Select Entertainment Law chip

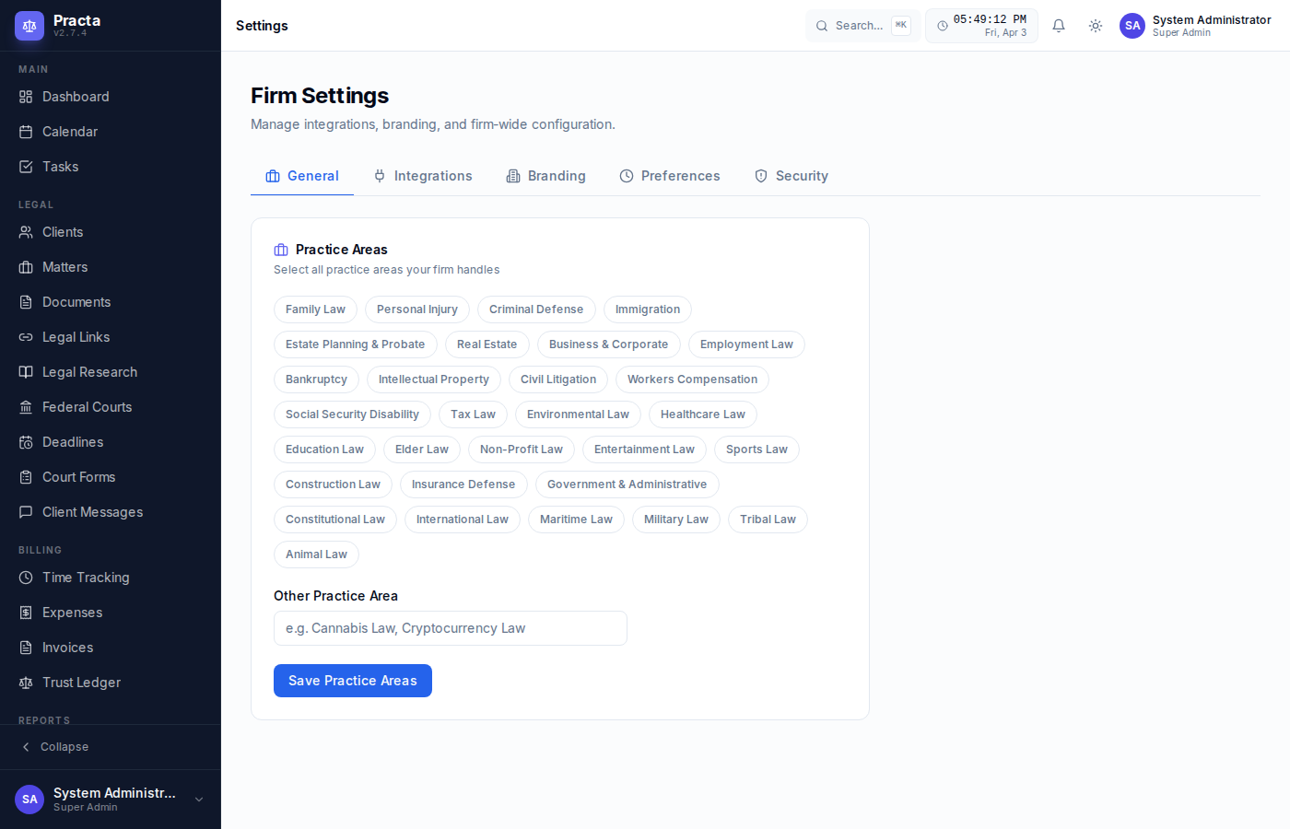click(644, 450)
